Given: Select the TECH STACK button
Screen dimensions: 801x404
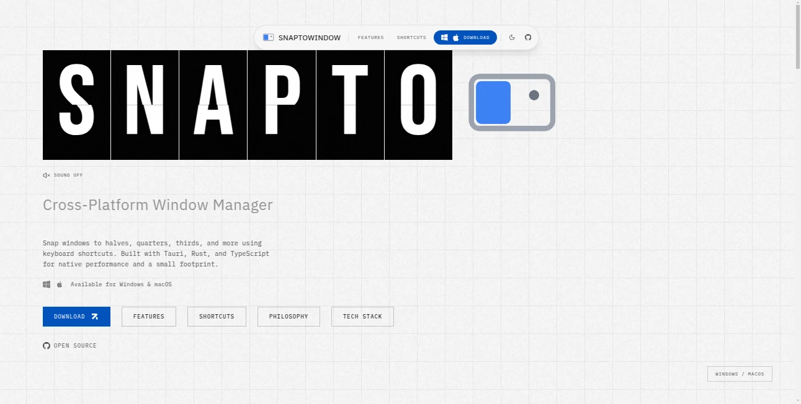Looking at the screenshot, I should pos(362,316).
